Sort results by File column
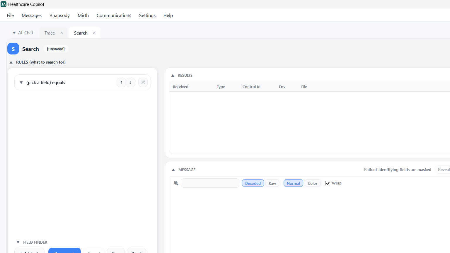The image size is (450, 253). [x=304, y=87]
